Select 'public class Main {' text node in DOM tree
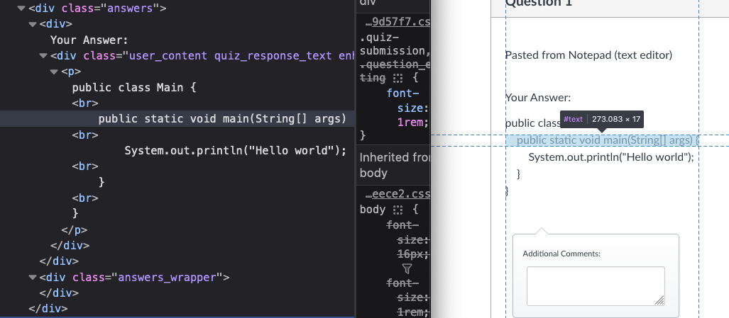729x318 pixels. tap(134, 88)
